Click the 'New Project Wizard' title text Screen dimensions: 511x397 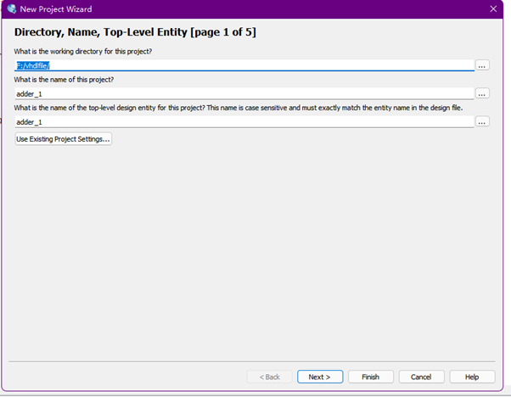[x=56, y=9]
